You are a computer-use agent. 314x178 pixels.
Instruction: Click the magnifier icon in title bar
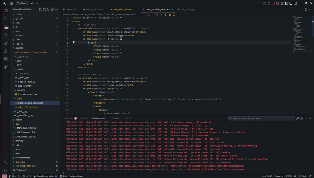pyautogui.click(x=278, y=4)
